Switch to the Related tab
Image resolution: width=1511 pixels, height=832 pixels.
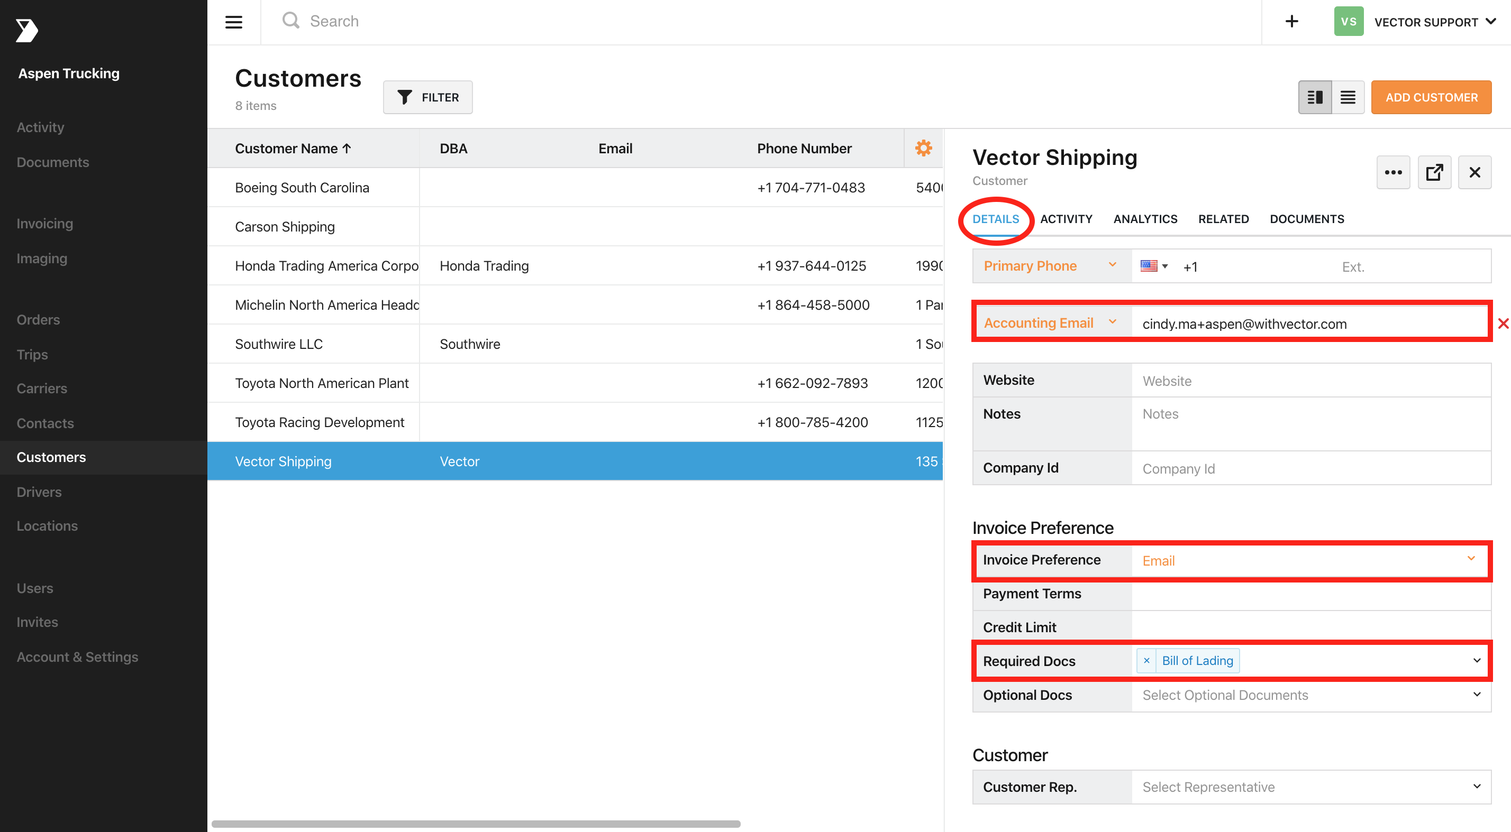pyautogui.click(x=1223, y=219)
